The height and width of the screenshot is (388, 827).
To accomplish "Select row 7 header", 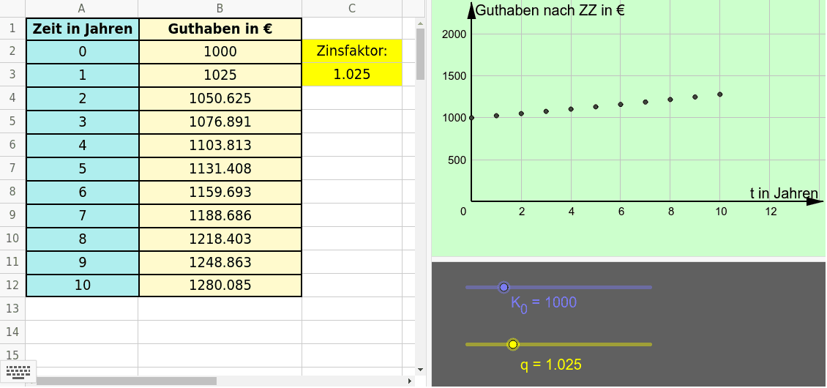I will click(x=12, y=168).
